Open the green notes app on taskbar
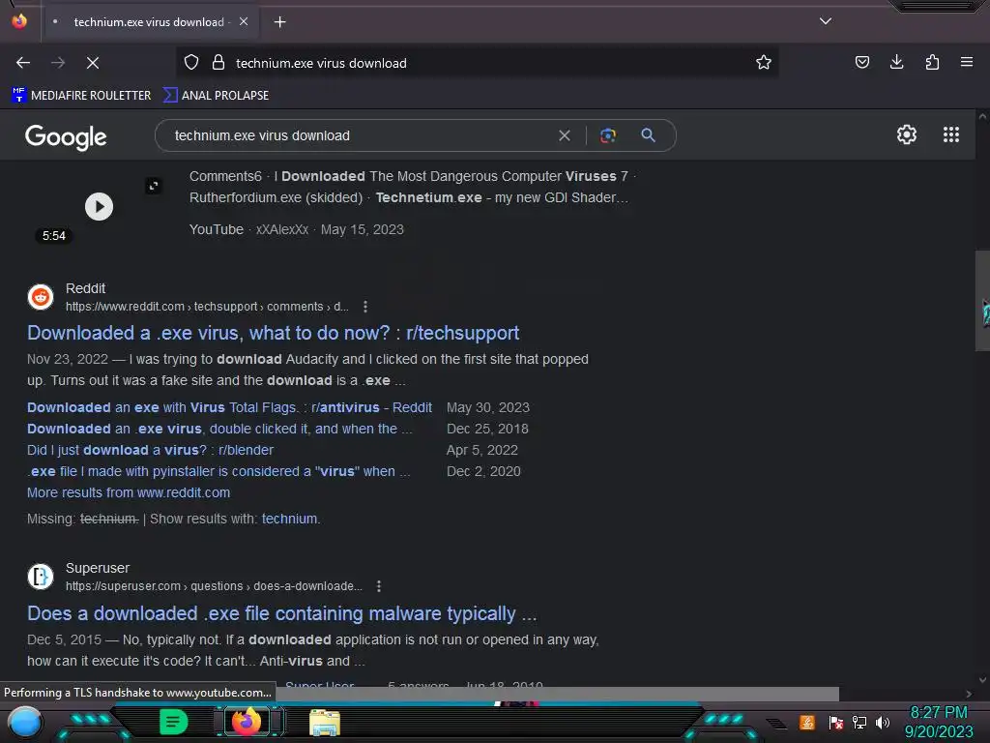Image resolution: width=990 pixels, height=743 pixels. tap(173, 722)
